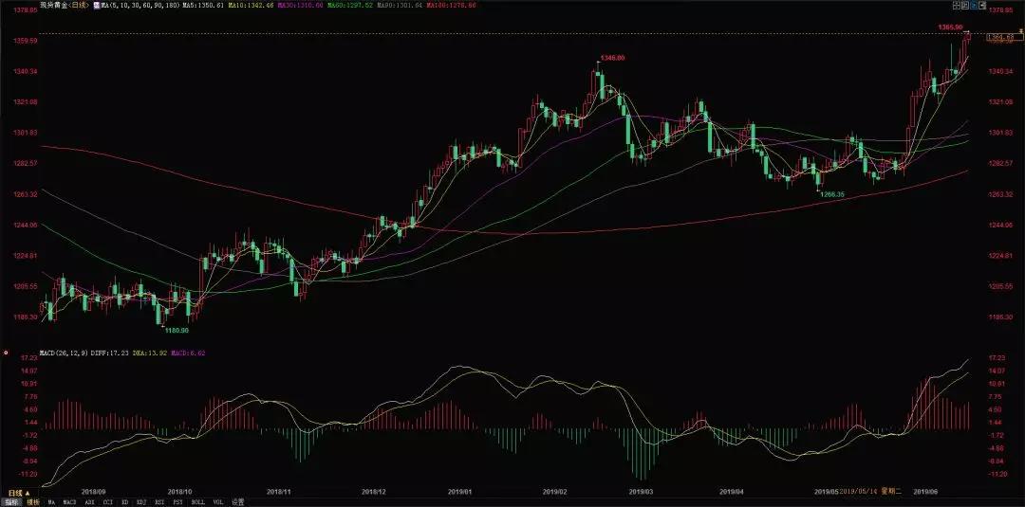Switch to the 模板 tab
Image resolution: width=1025 pixels, height=507 pixels.
[x=33, y=502]
